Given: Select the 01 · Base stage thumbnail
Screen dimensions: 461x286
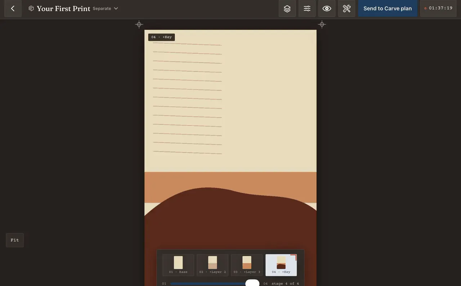Looking at the screenshot, I should (x=178, y=265).
